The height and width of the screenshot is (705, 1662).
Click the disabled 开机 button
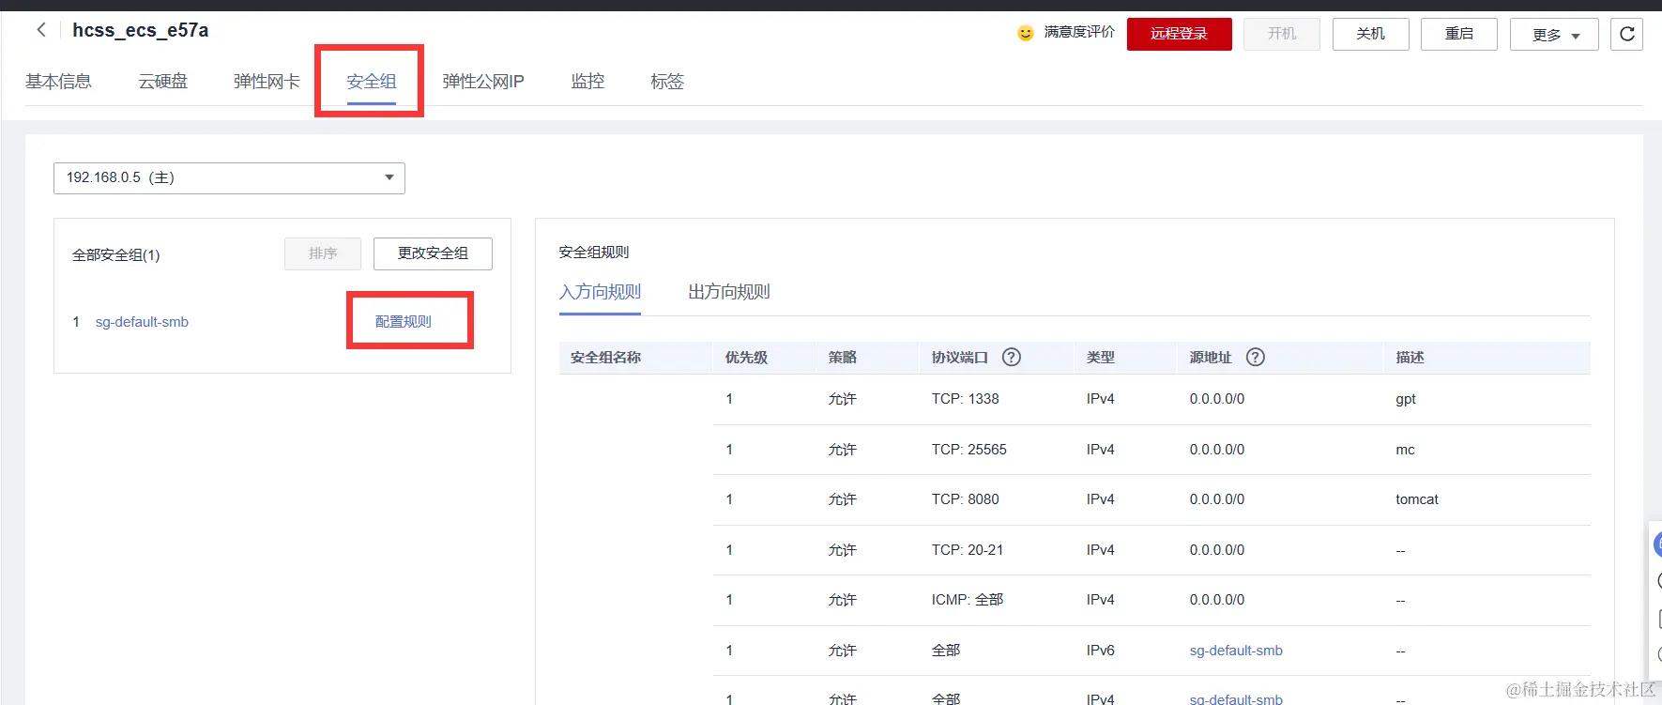(1282, 34)
